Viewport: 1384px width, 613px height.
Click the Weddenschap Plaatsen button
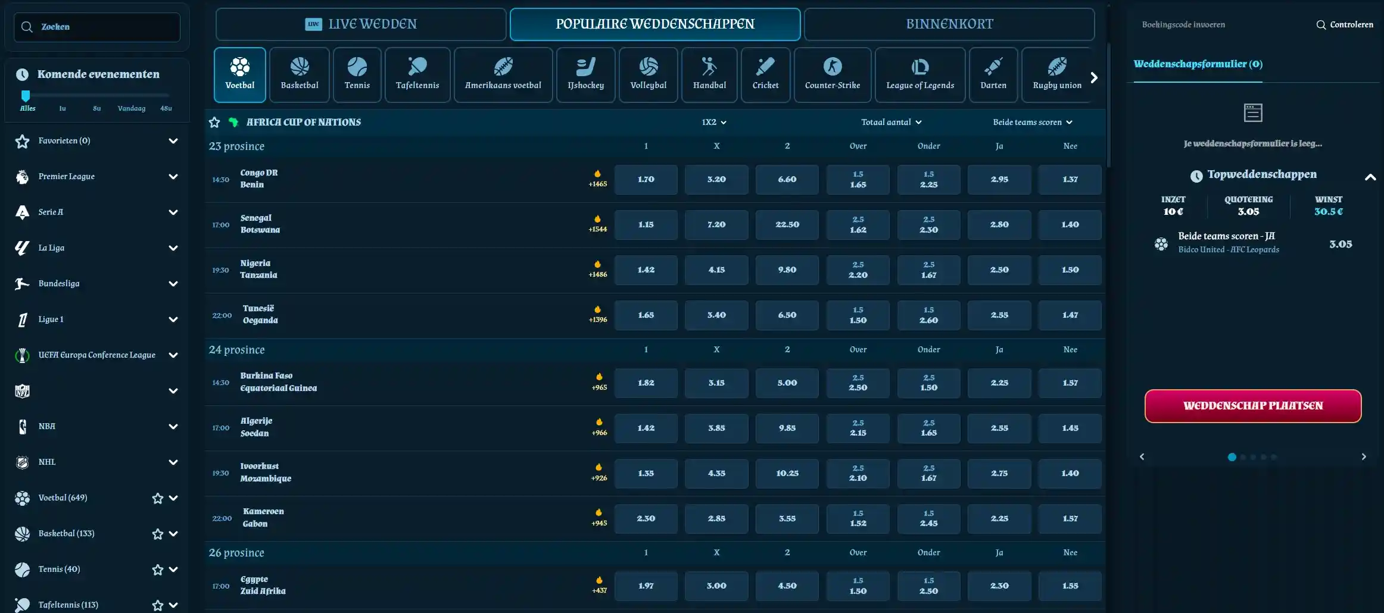coord(1252,406)
